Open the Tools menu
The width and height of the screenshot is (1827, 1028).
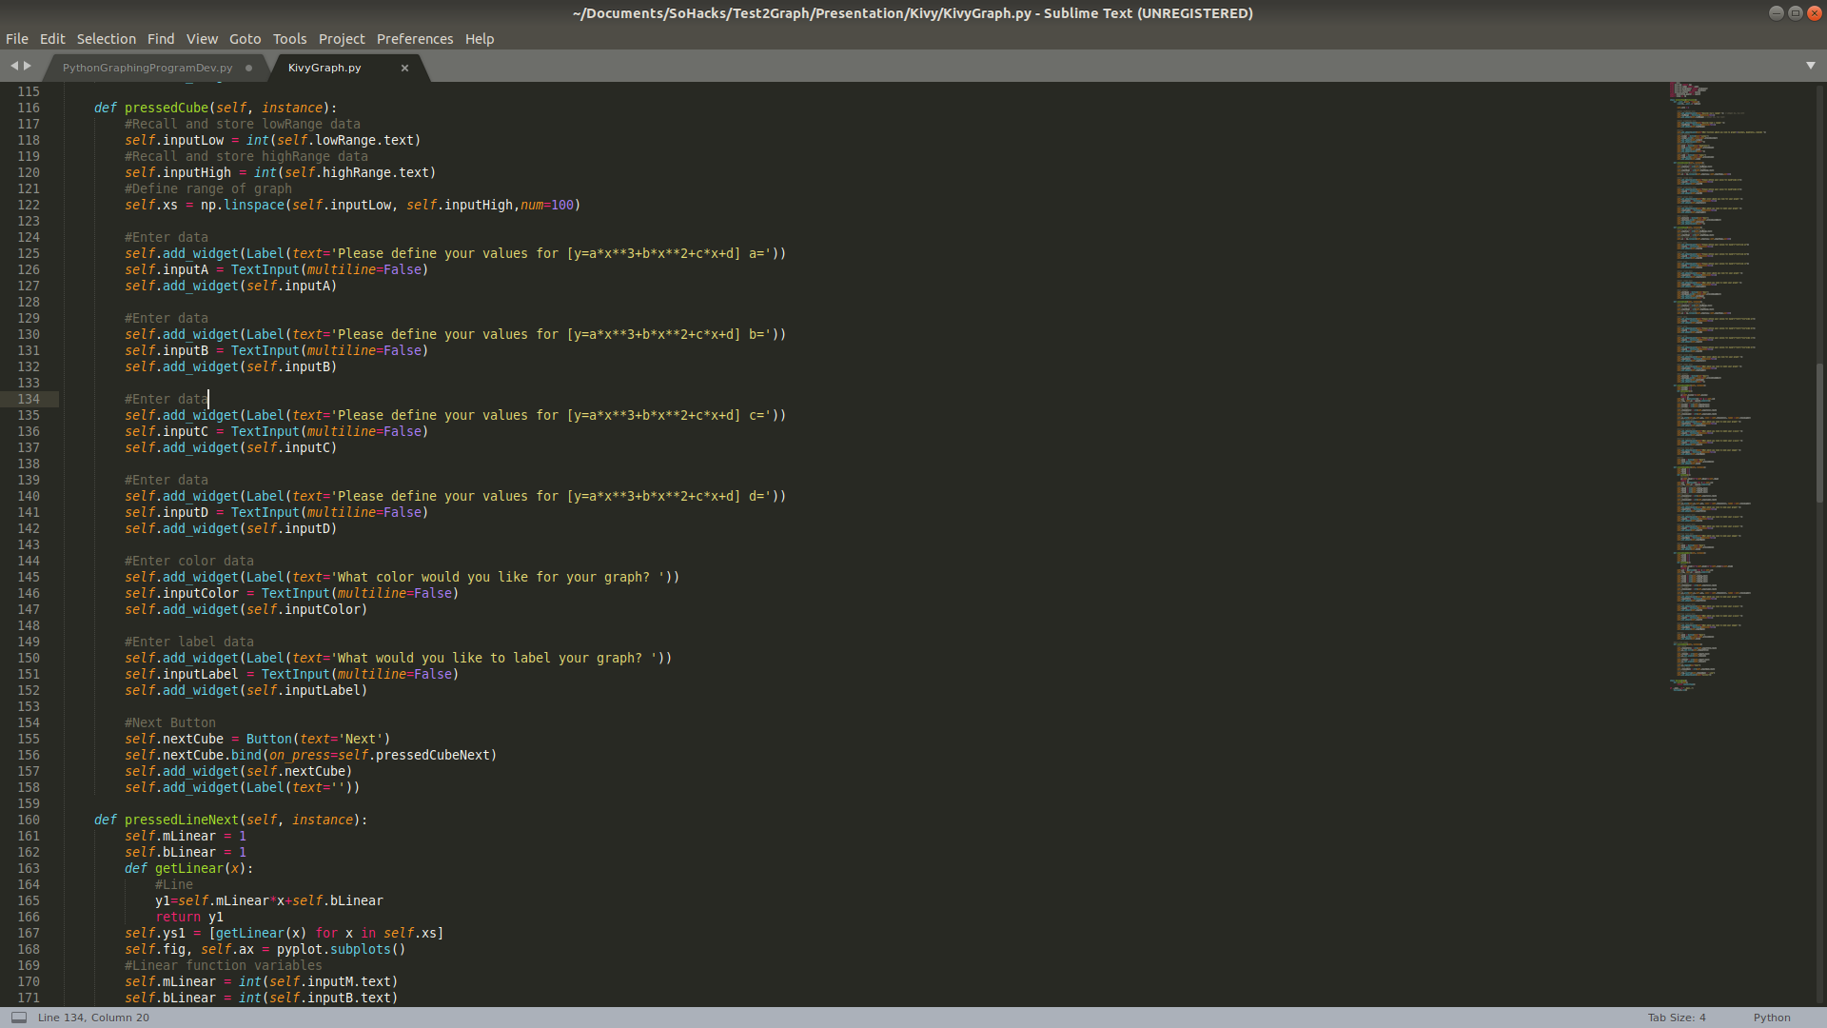click(x=289, y=39)
